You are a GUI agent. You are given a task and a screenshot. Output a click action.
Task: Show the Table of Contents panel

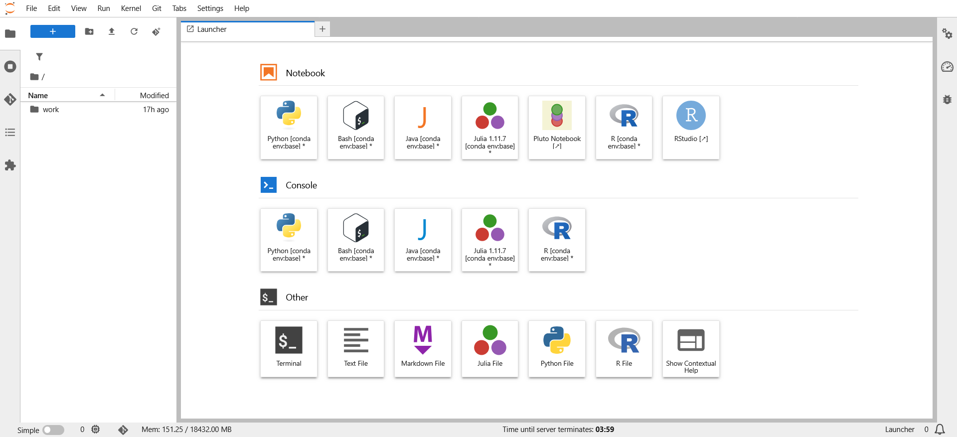point(10,133)
